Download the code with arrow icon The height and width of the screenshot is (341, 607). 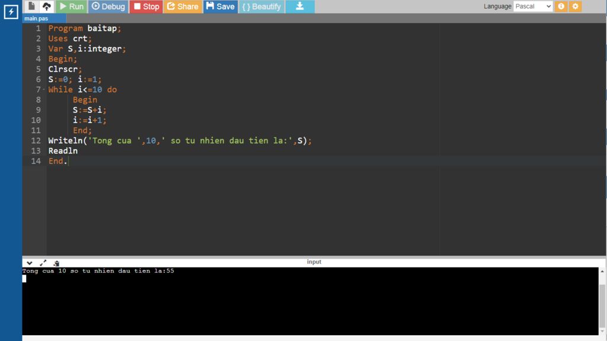pyautogui.click(x=299, y=7)
